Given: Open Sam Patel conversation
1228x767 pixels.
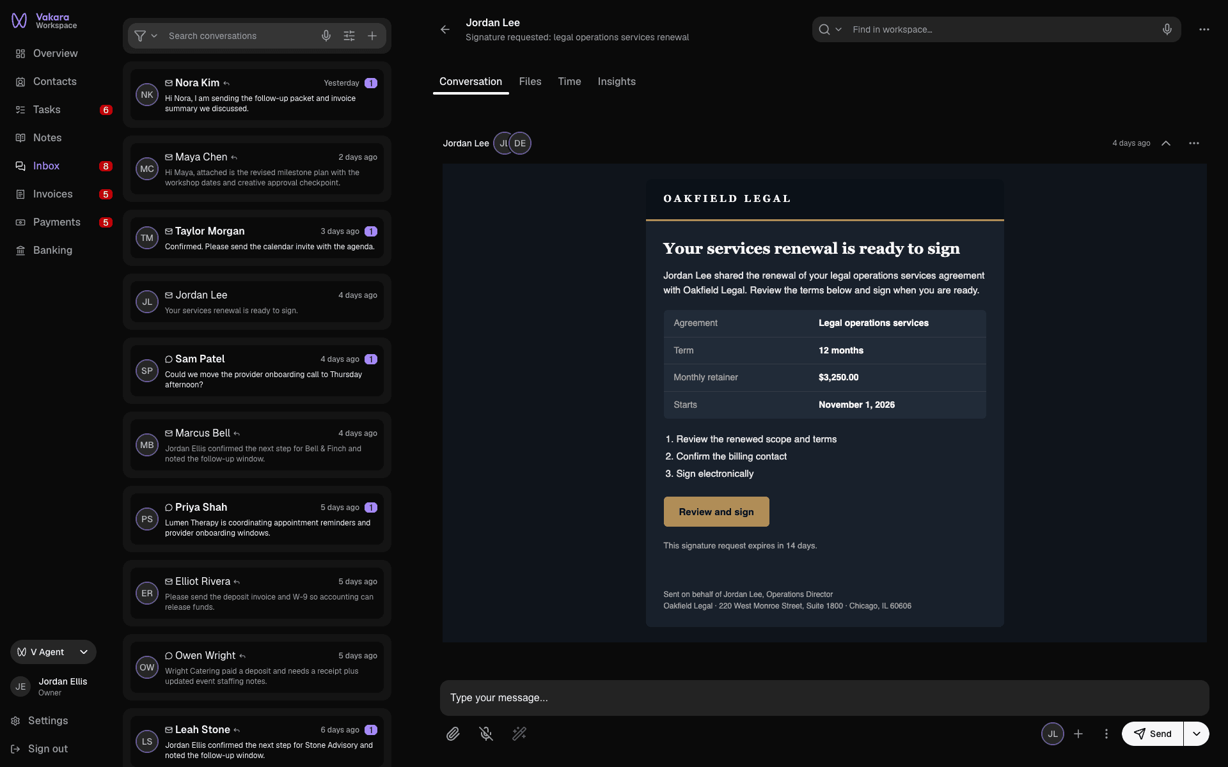Looking at the screenshot, I should [x=257, y=371].
